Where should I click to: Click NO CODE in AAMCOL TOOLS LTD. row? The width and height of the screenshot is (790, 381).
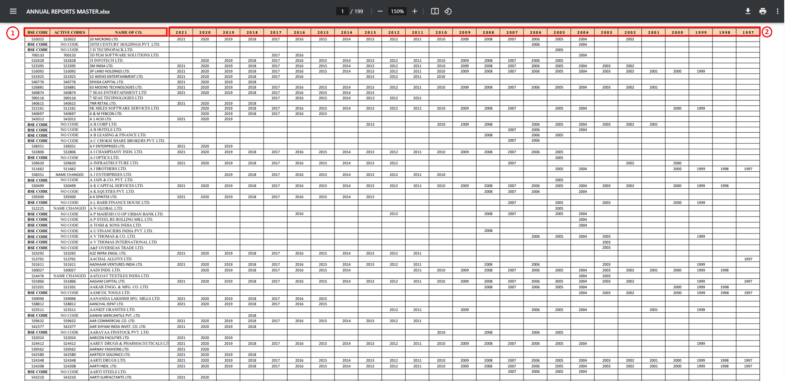click(x=70, y=293)
